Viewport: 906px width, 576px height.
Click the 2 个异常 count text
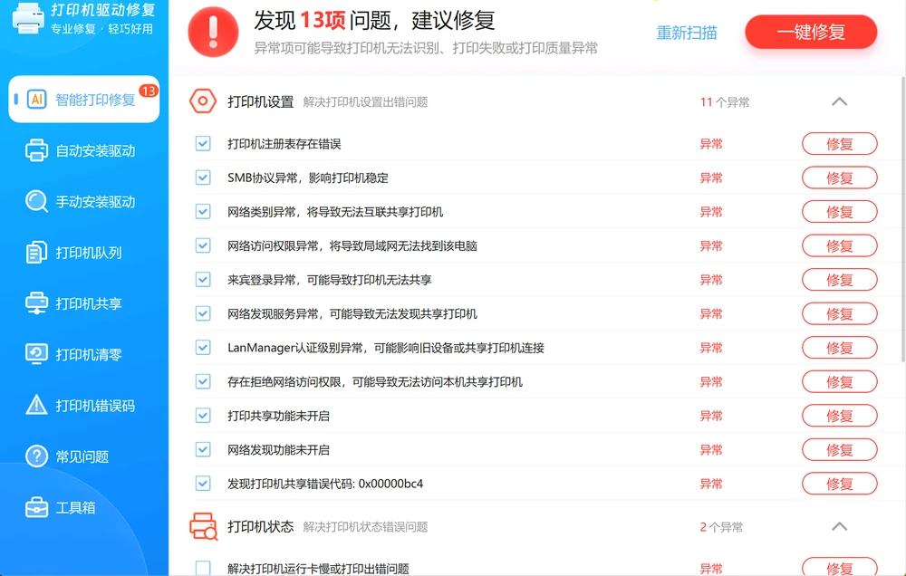[721, 527]
